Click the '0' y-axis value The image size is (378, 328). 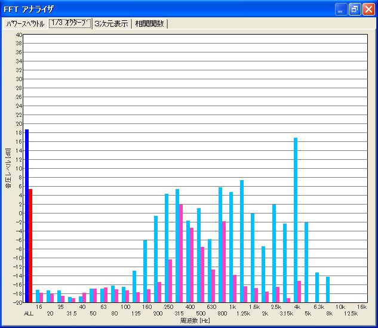[20, 213]
